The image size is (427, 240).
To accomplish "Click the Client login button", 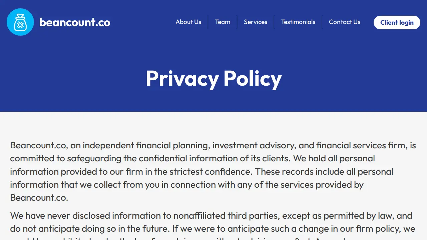I will (397, 22).
